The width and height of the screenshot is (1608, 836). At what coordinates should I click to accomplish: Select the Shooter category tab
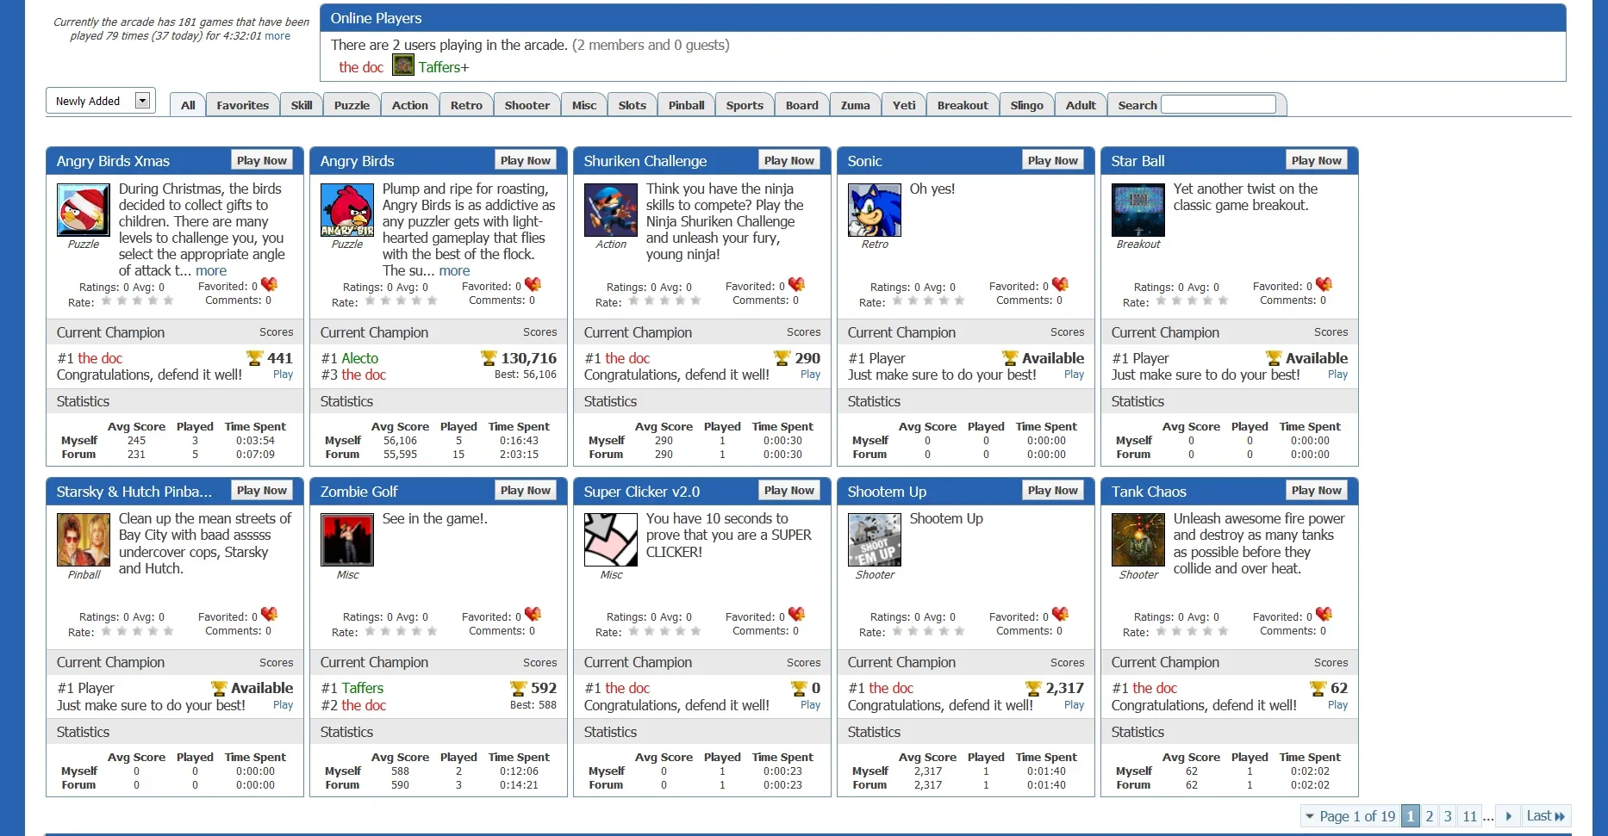(527, 105)
